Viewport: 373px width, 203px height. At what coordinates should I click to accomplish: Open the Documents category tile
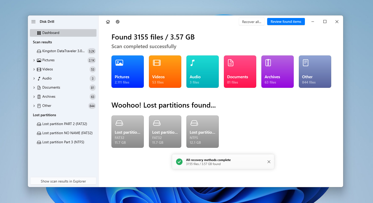[240, 72]
